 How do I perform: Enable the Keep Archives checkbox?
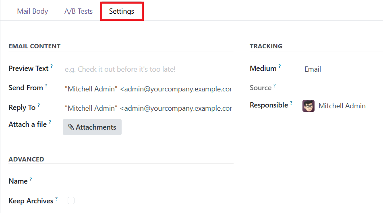point(71,201)
